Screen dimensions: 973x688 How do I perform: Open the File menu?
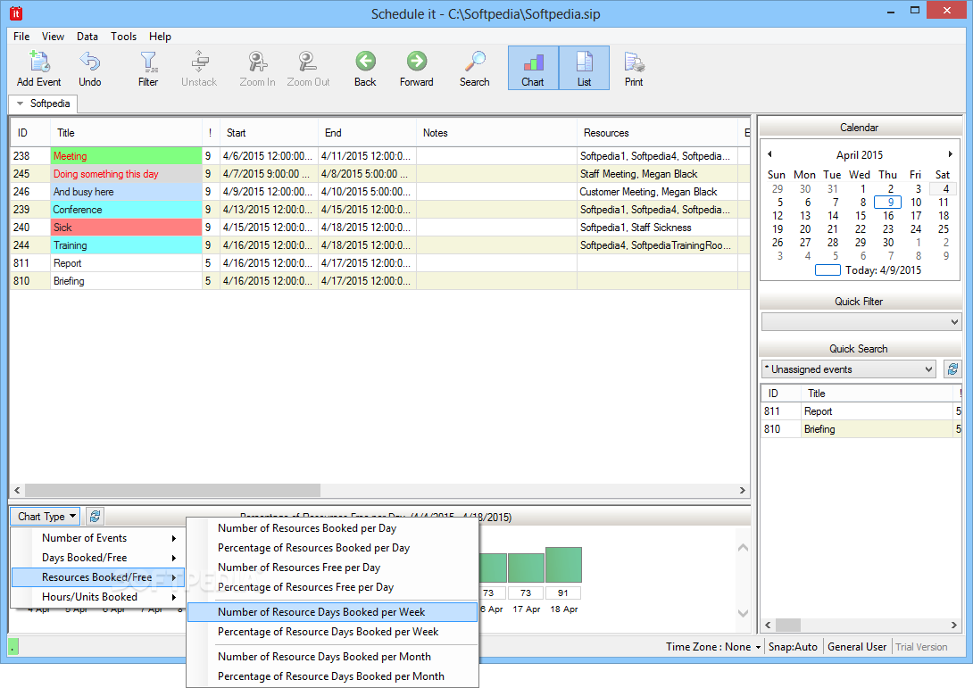click(x=21, y=36)
